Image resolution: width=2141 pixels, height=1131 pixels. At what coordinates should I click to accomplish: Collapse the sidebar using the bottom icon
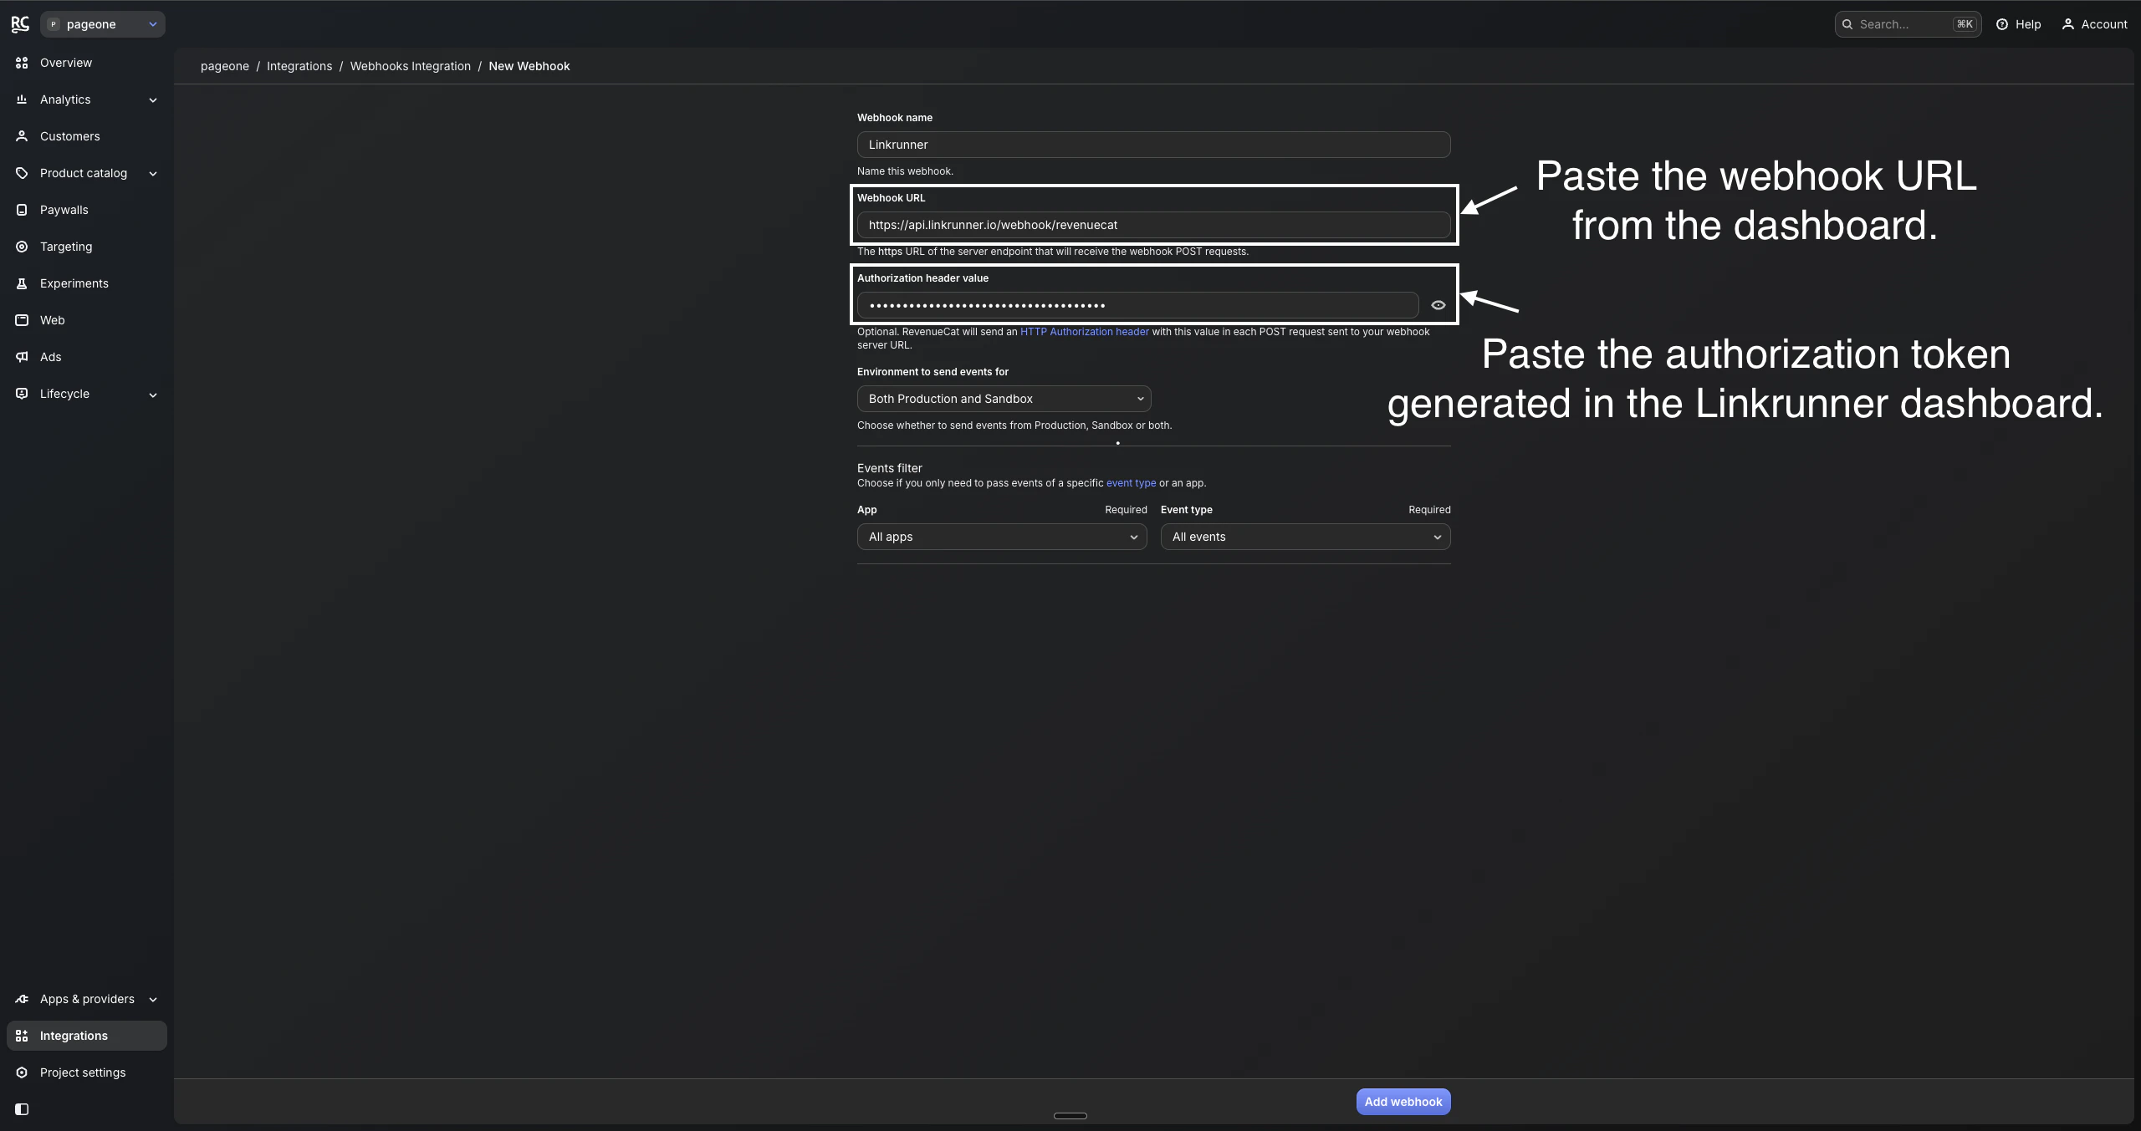tap(22, 1109)
